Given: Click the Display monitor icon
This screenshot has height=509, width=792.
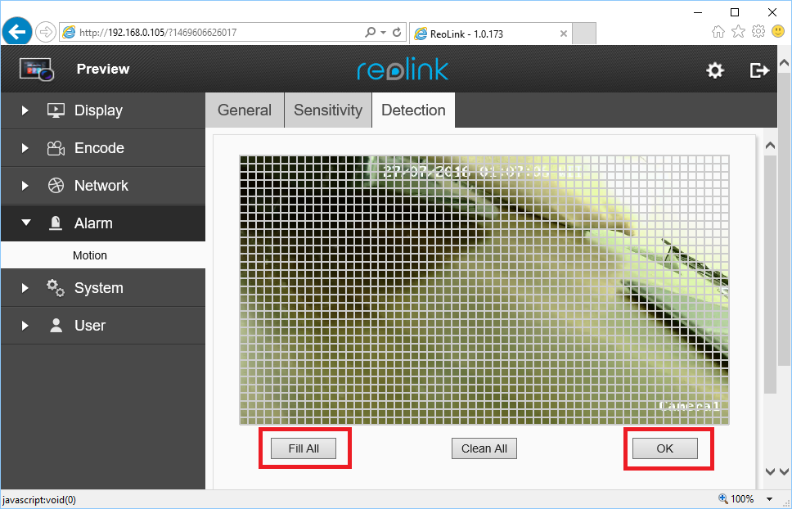Looking at the screenshot, I should tap(56, 110).
